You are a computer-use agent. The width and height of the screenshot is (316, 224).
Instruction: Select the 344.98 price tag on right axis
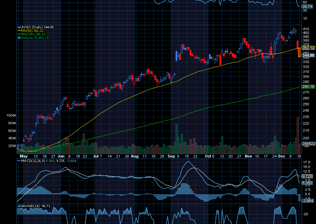308,55
